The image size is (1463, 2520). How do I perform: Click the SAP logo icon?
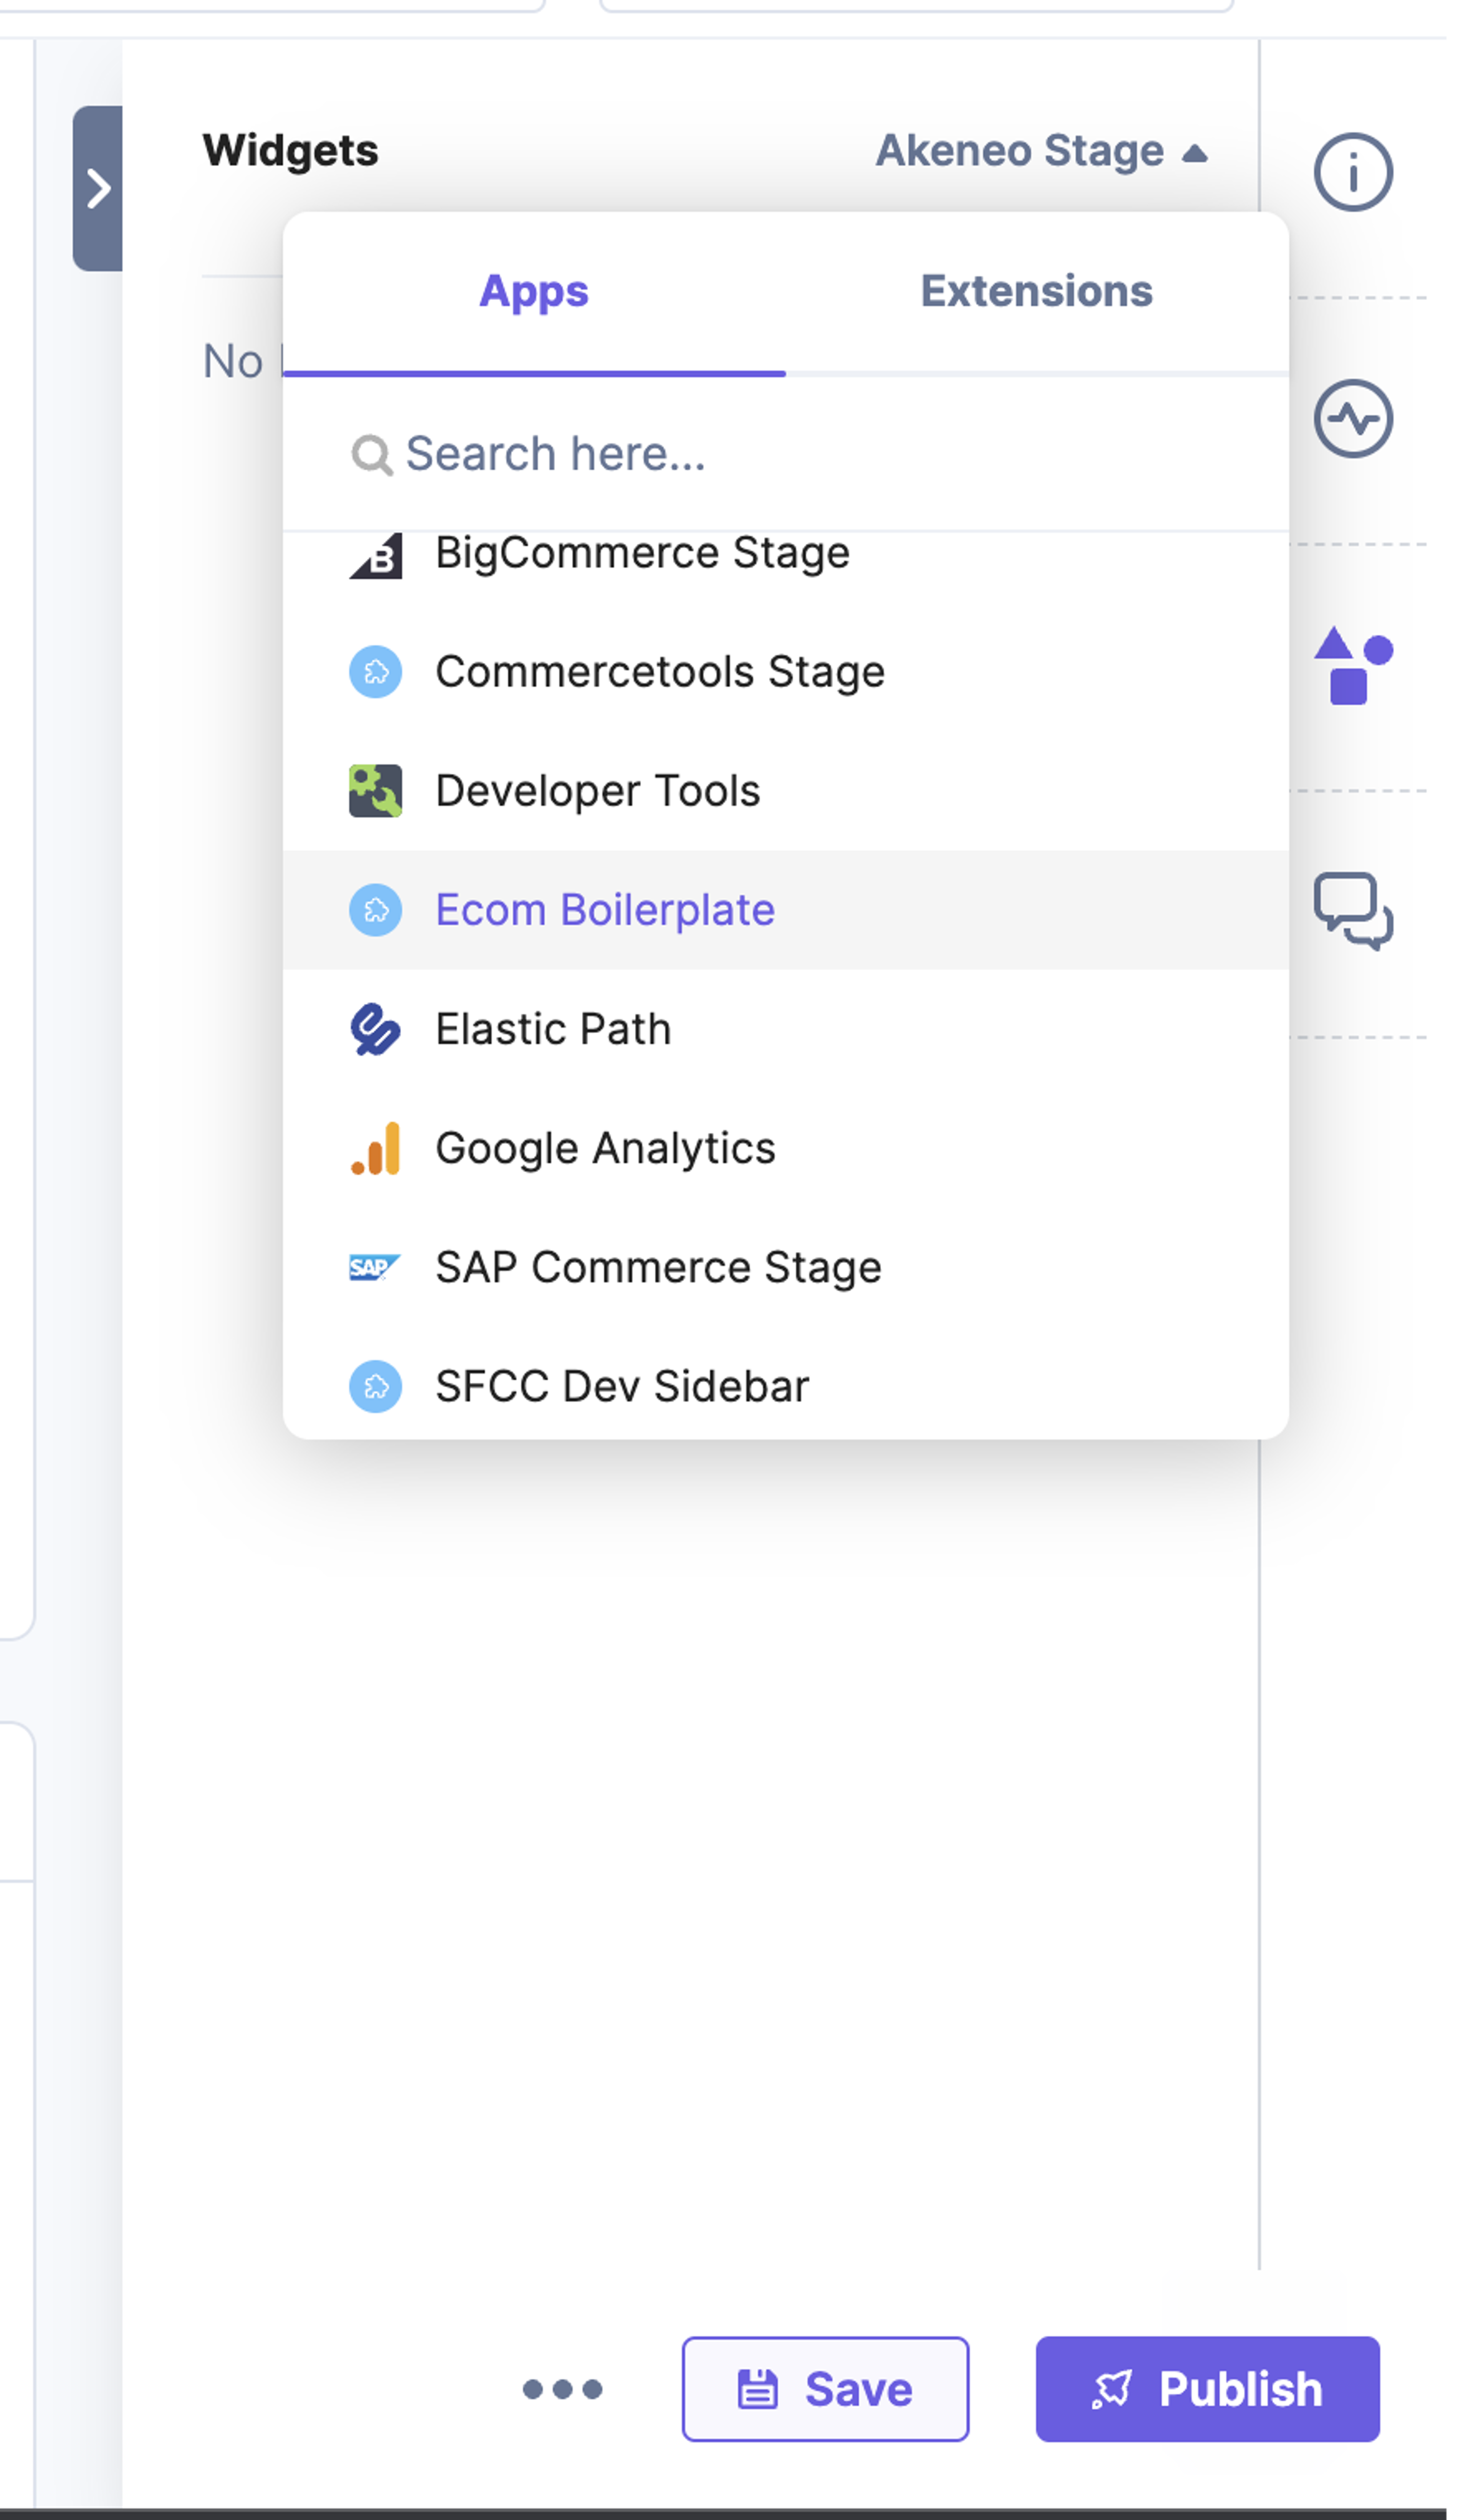[x=374, y=1267]
